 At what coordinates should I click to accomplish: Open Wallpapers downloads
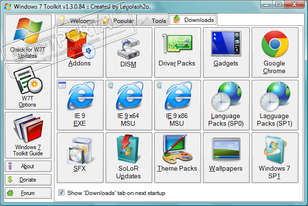226,158
